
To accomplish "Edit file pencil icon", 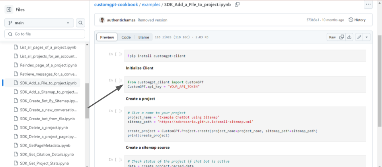I will point(359,37).
